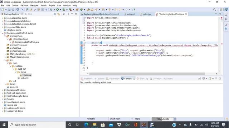This screenshot has height=128, width=229.
Task: Open the Debug button dropdown arrow
Action: (x=54, y=10)
